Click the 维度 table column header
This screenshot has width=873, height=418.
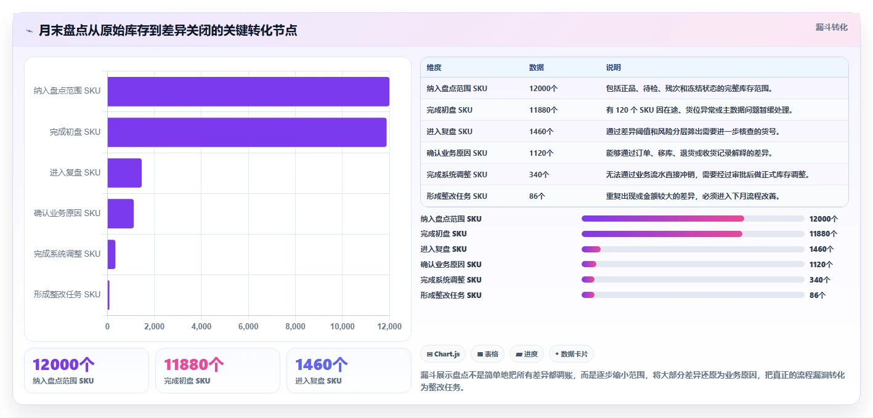[x=434, y=68]
